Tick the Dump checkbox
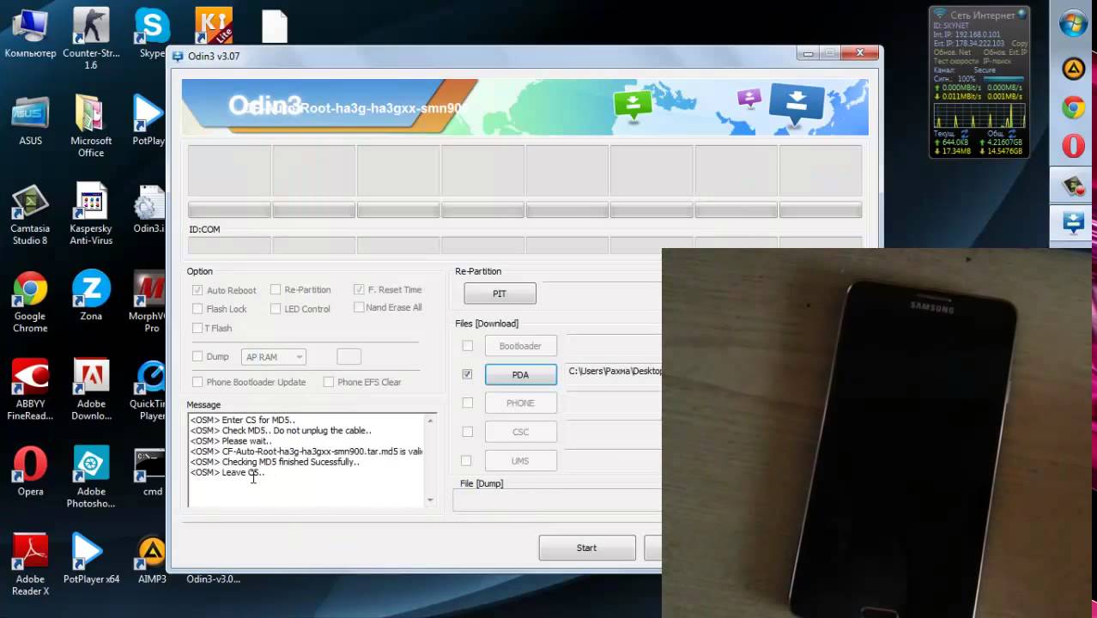Screen dimensions: 1097x618 coord(197,356)
